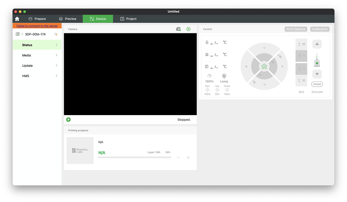Open the Prepare tab
This screenshot has height=202, width=347.
[x=37, y=19]
